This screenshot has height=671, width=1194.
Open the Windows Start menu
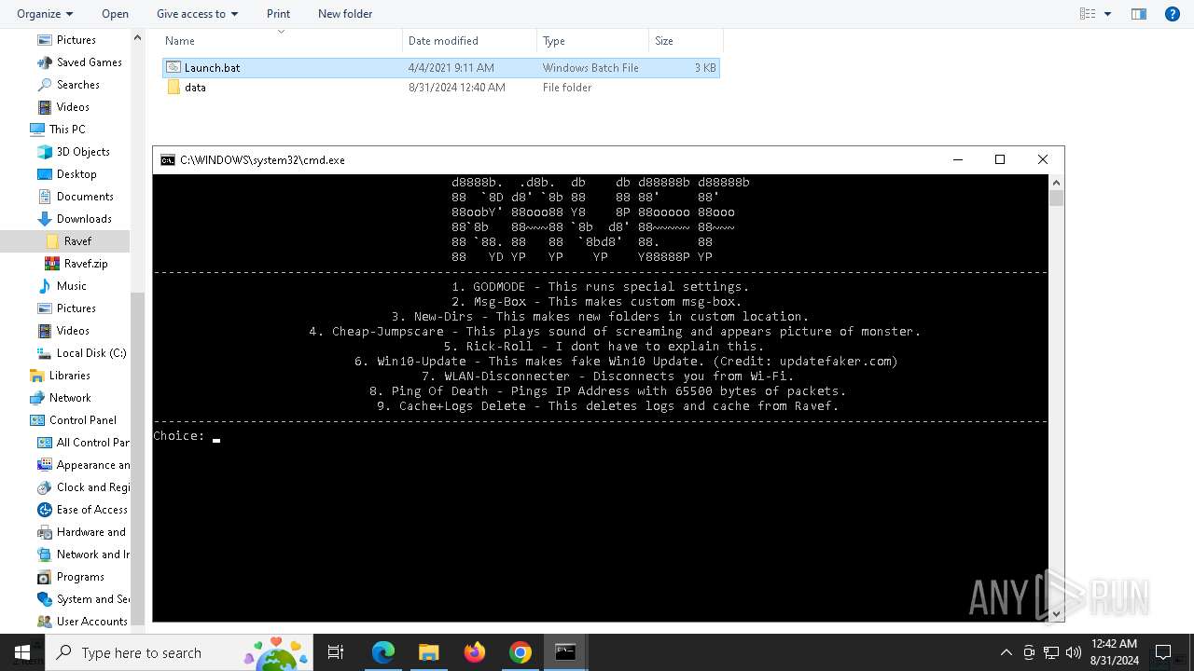click(x=22, y=652)
